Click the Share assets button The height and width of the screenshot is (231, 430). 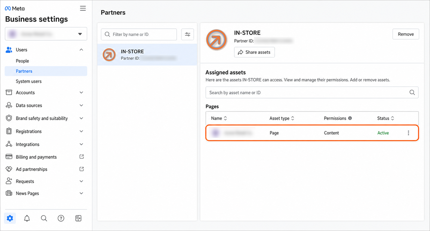[x=254, y=52]
